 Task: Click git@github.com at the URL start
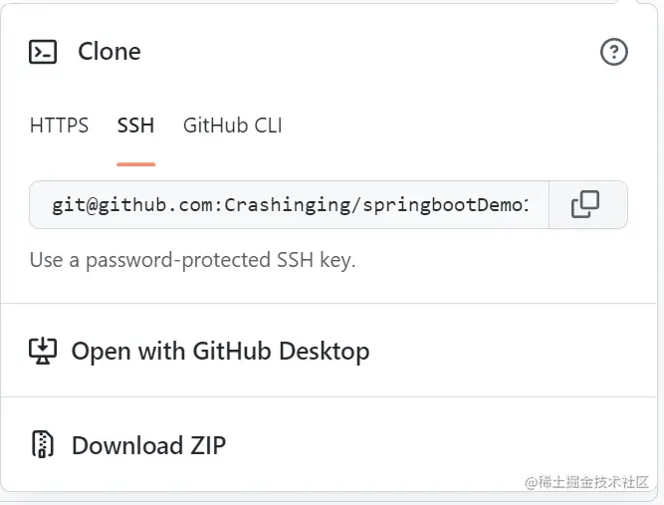134,205
